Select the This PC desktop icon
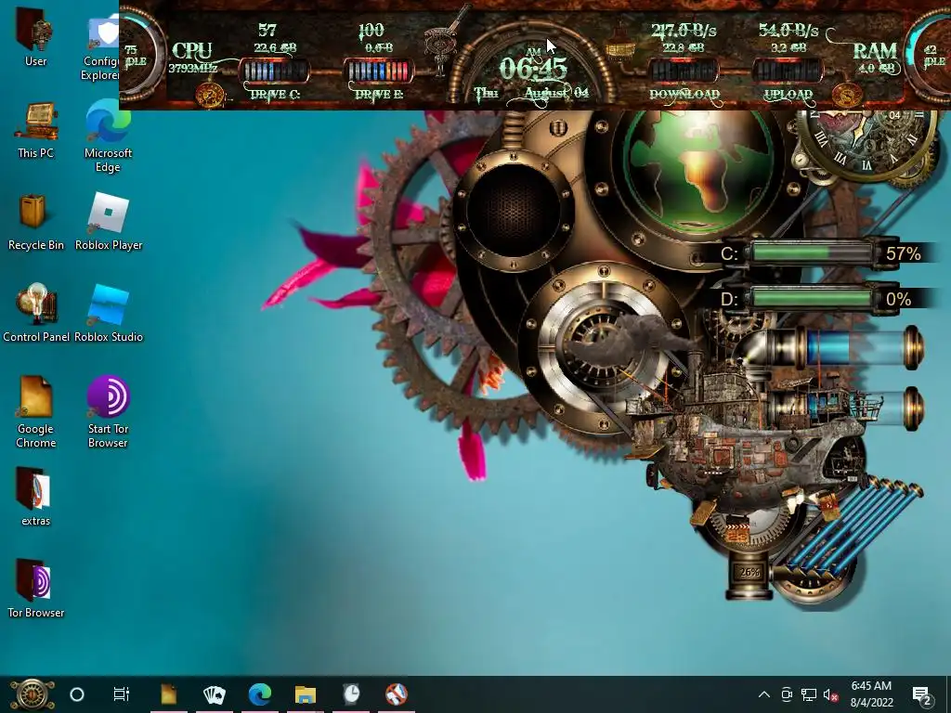Viewport: 951px width, 713px height. click(x=36, y=130)
